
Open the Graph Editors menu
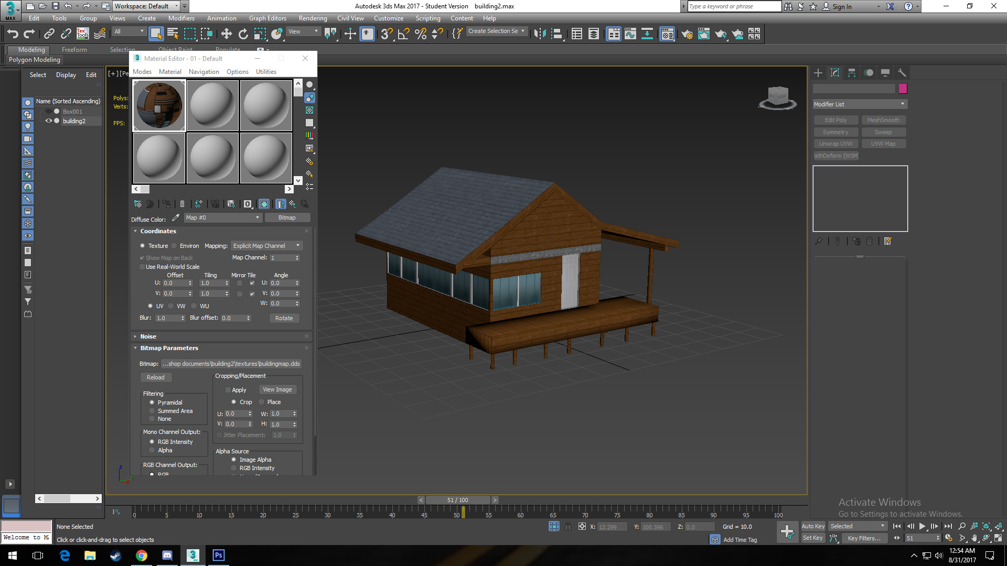tap(267, 18)
